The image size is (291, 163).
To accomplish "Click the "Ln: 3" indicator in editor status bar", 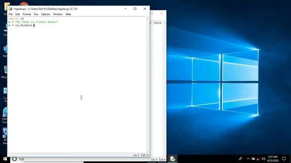I will [136, 155].
